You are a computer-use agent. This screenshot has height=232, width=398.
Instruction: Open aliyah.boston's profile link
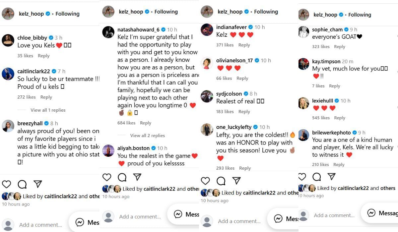pos(134,148)
